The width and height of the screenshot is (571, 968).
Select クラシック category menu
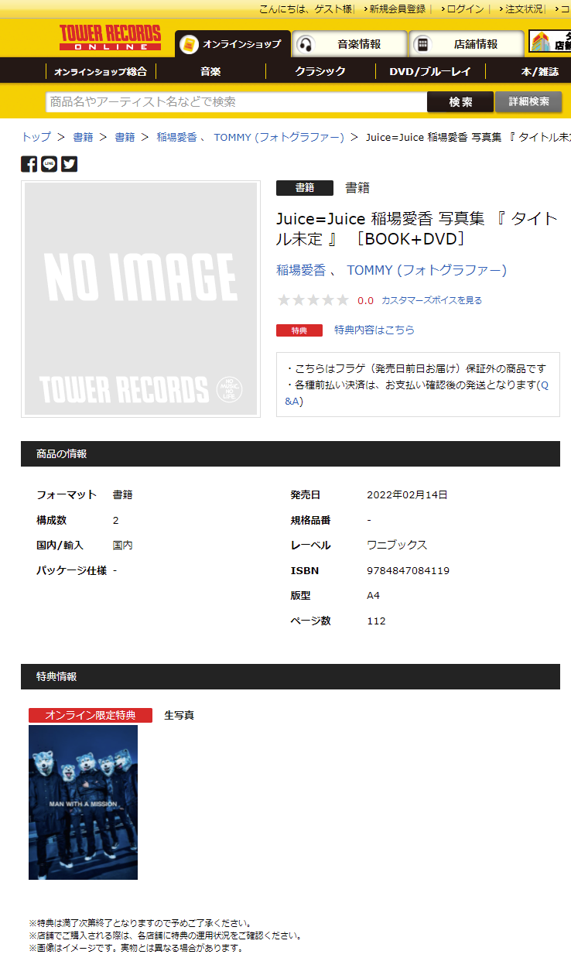320,71
